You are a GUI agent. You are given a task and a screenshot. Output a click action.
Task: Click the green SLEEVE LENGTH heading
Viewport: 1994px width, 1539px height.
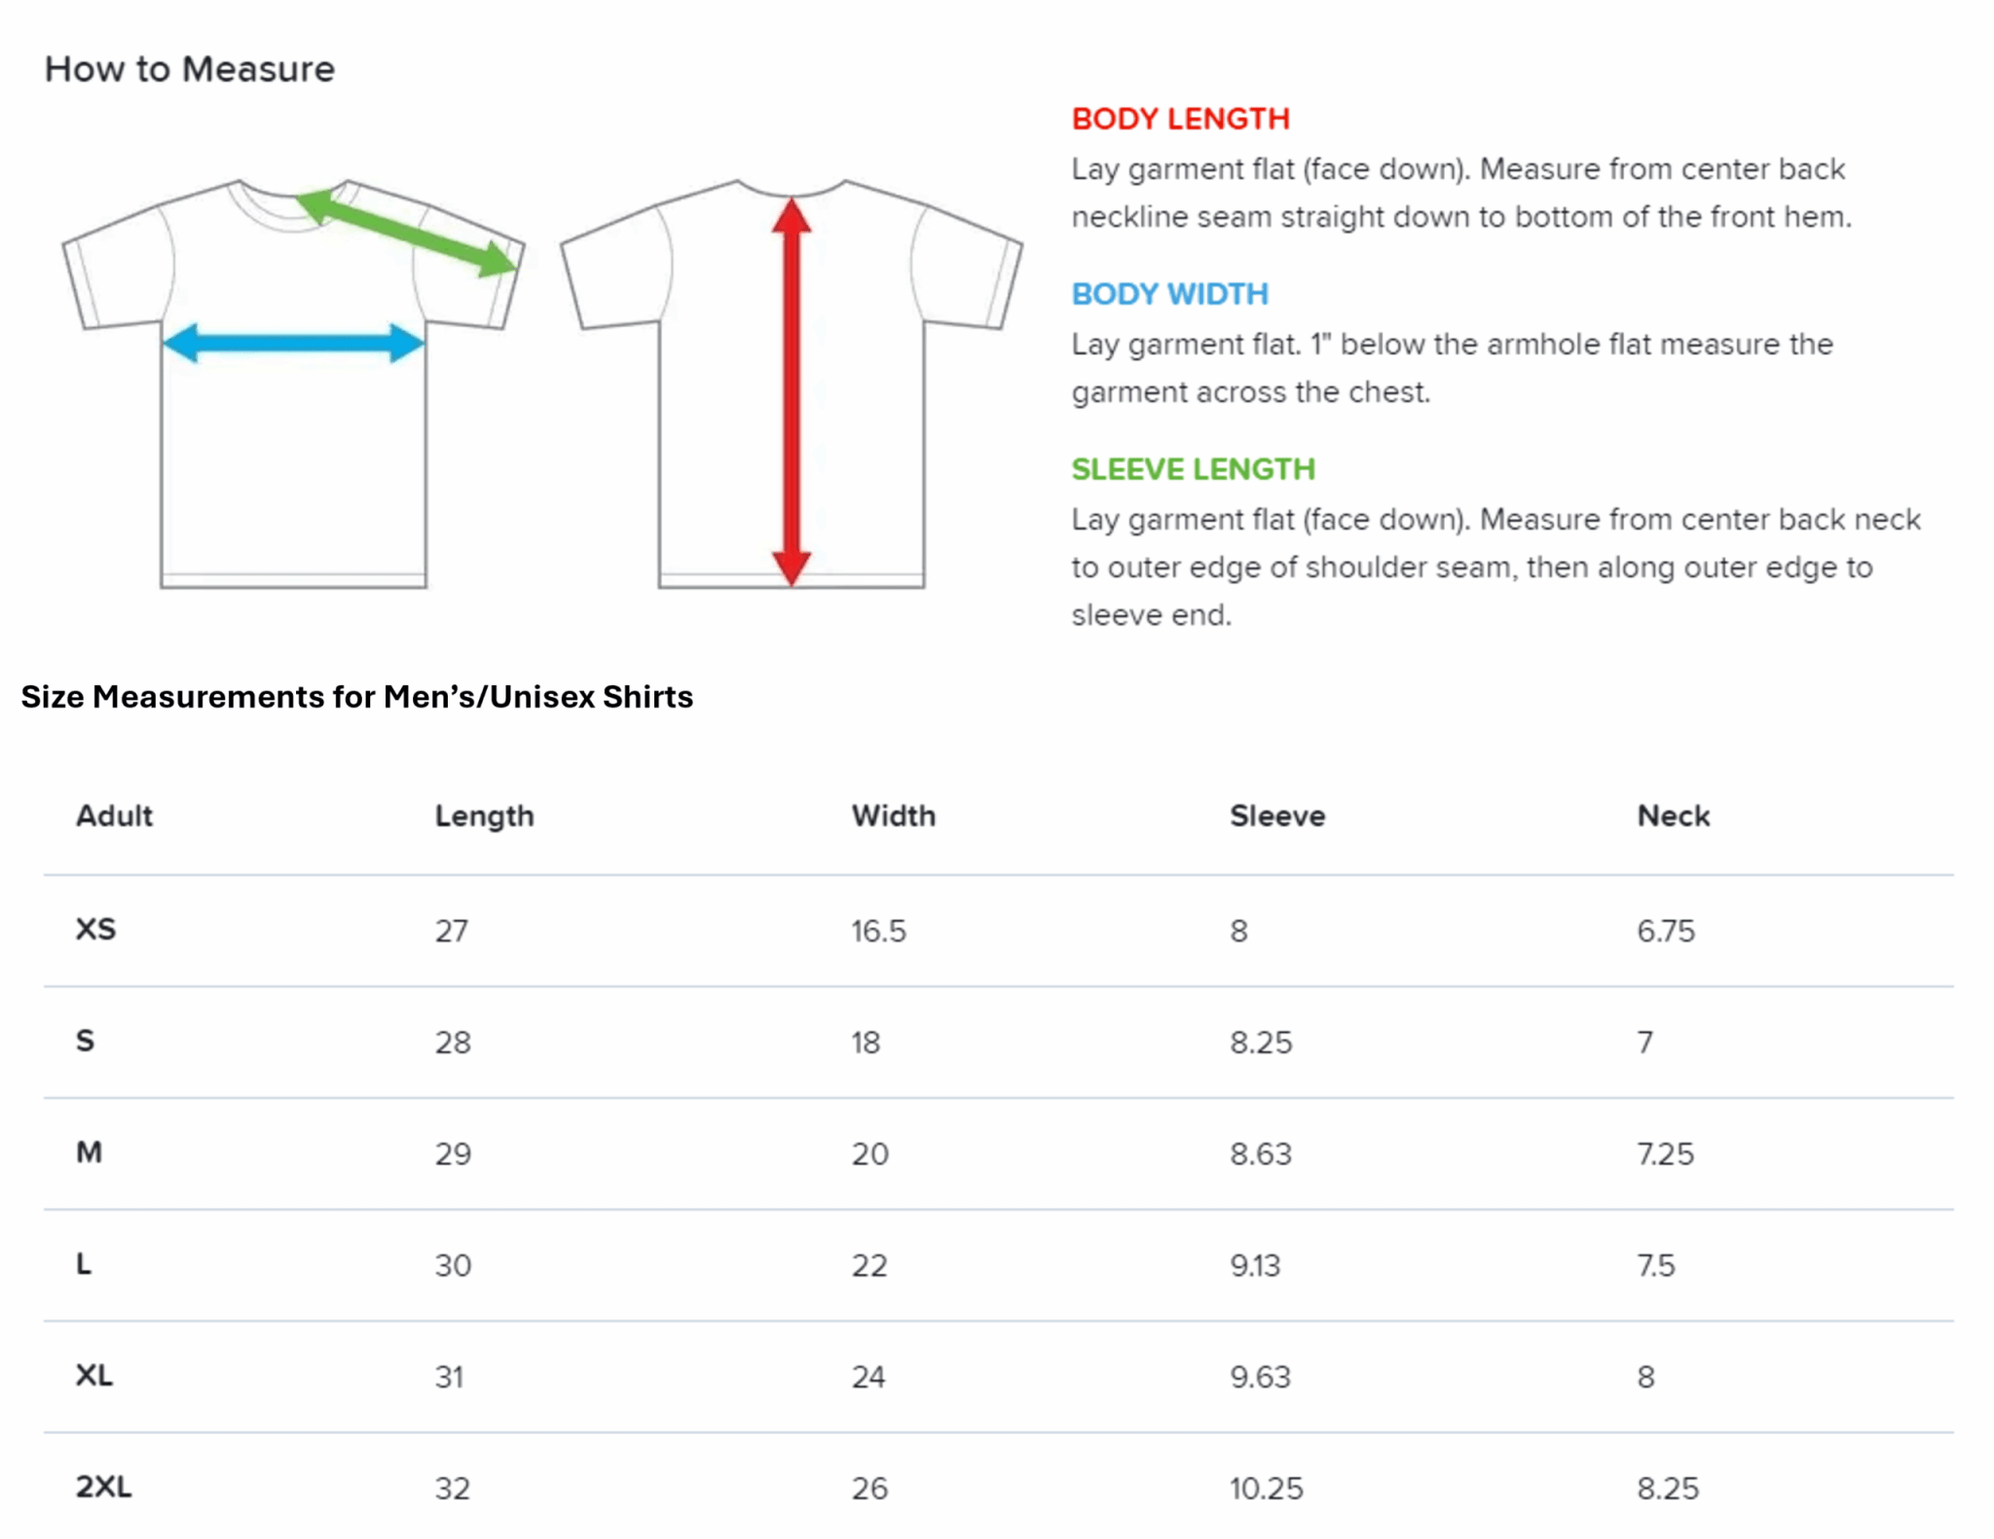tap(1193, 469)
